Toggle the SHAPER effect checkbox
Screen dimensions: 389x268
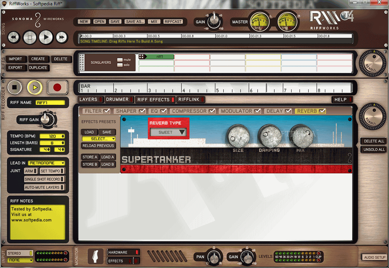point(142,111)
